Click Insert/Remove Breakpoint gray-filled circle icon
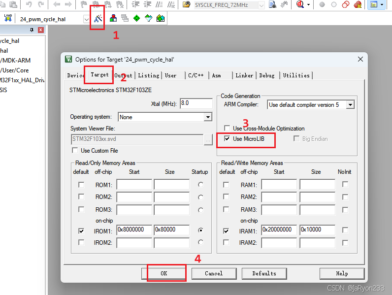 tap(322, 4)
